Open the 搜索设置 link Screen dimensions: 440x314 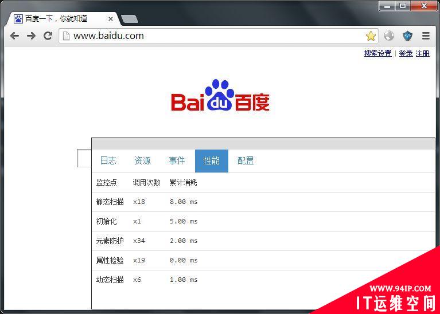(377, 53)
